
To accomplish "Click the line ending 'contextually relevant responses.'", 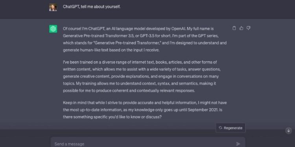I will pos(129,91).
